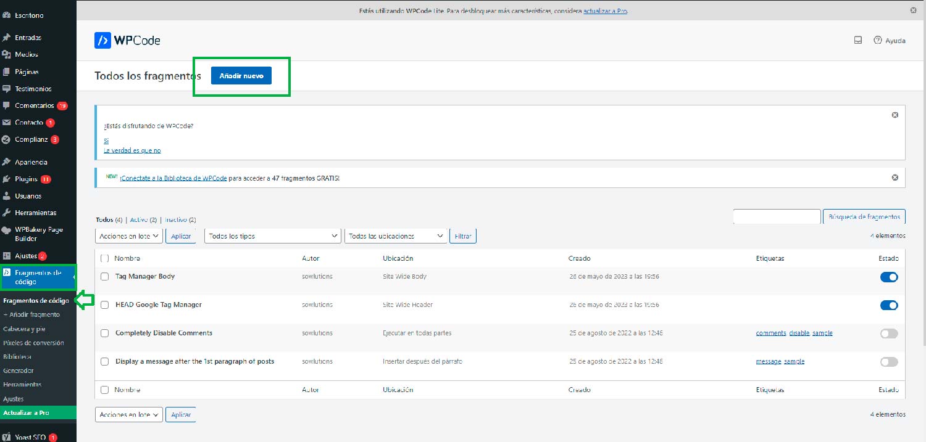The height and width of the screenshot is (442, 926).
Task: Deactivate the Tag Manager Body snippet toggle
Action: pos(889,277)
